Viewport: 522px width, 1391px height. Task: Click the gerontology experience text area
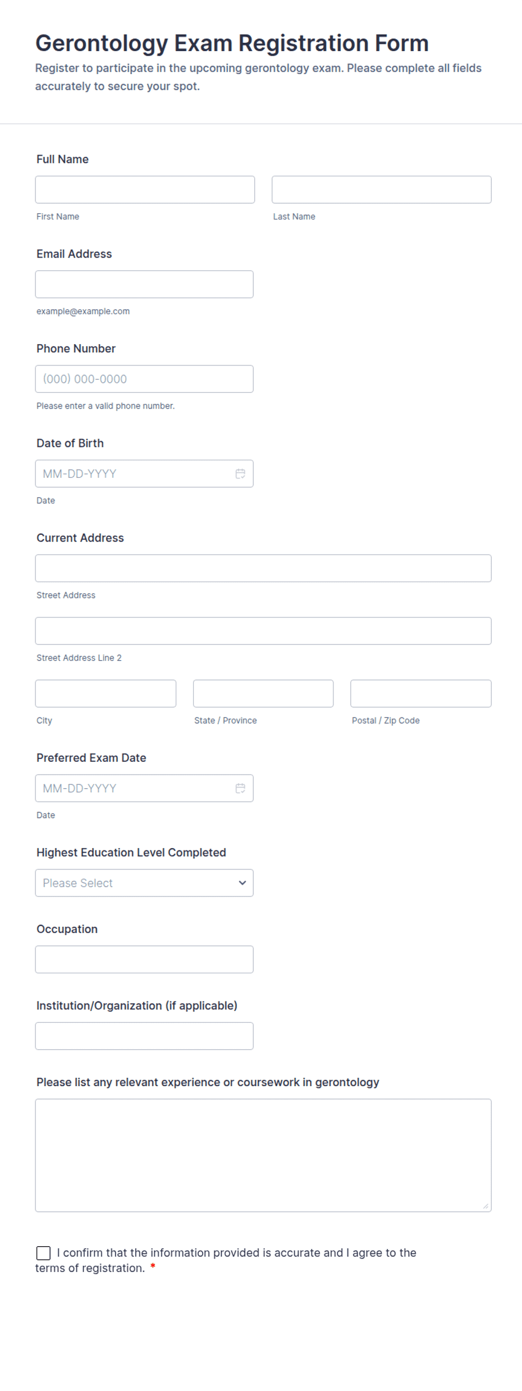tap(263, 1155)
